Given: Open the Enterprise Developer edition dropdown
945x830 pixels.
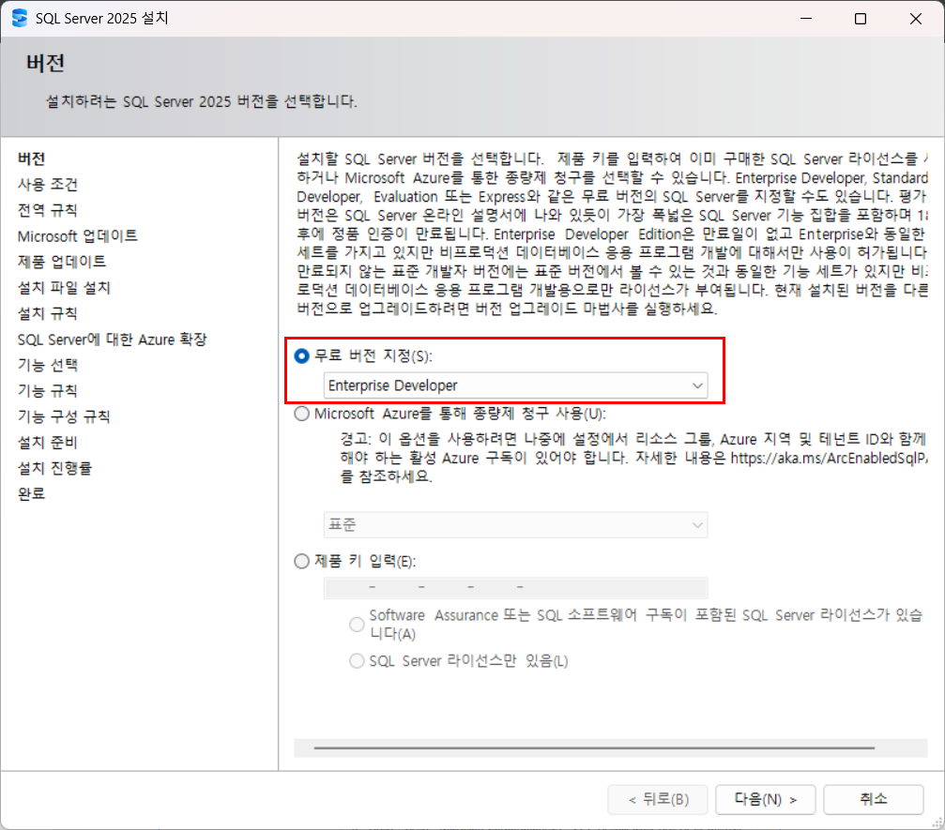Looking at the screenshot, I should (516, 385).
